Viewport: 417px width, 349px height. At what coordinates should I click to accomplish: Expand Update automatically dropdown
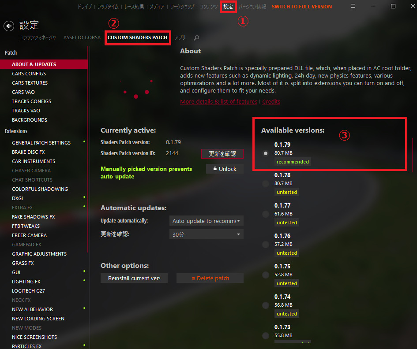(x=207, y=221)
